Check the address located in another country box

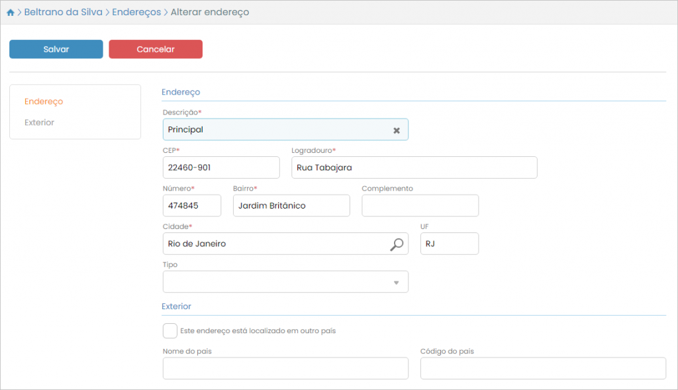coord(170,330)
